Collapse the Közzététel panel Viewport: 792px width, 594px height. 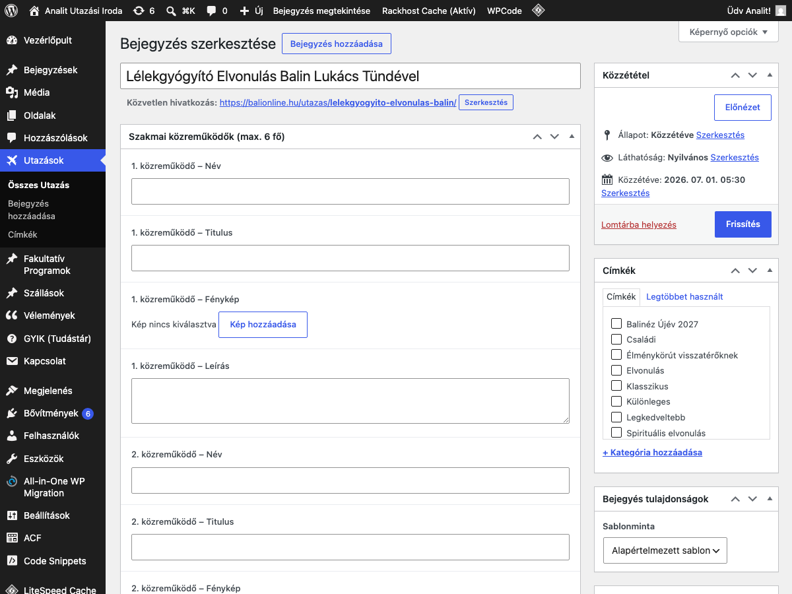pos(770,75)
